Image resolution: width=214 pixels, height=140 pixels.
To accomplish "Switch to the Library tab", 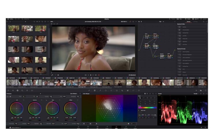I will 189,22.
